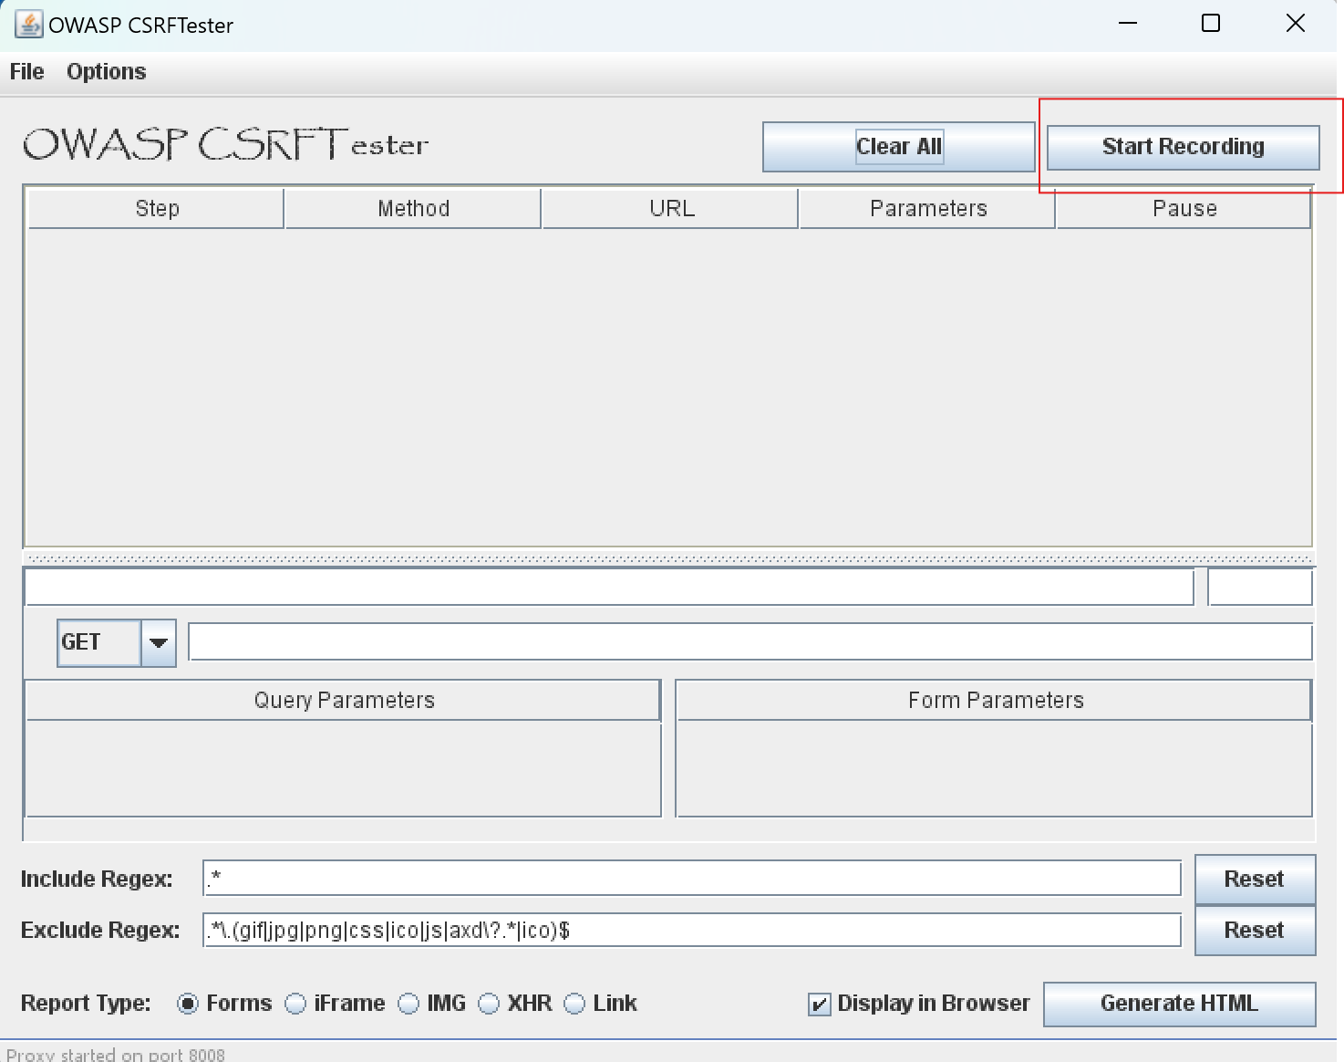
Task: Click the Java app icon in title bar
Action: (28, 25)
